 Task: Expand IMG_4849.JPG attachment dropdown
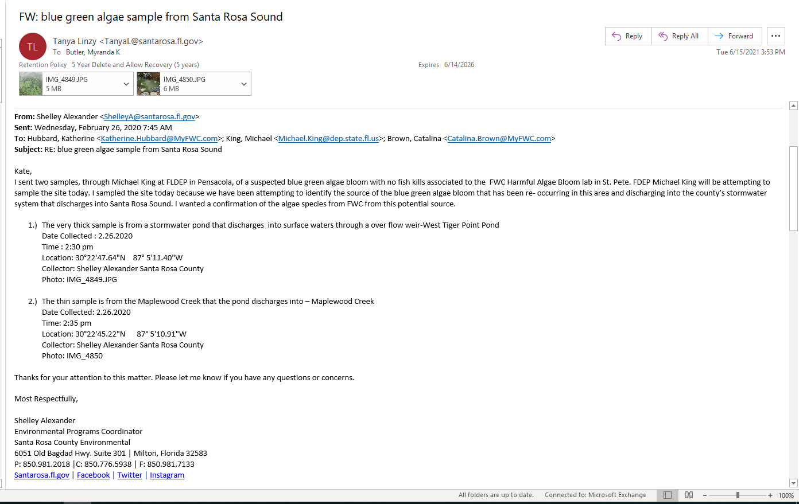tap(126, 84)
